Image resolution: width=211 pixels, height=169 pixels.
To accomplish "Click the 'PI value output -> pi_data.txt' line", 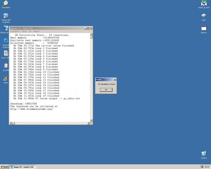I will [x=46, y=98].
